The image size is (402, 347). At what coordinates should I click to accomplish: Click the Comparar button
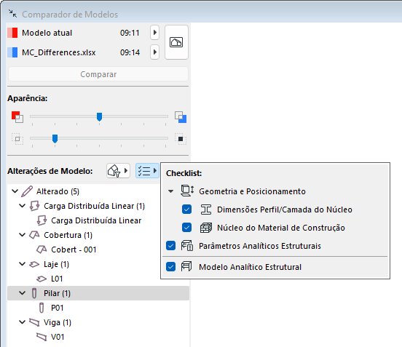pos(98,74)
